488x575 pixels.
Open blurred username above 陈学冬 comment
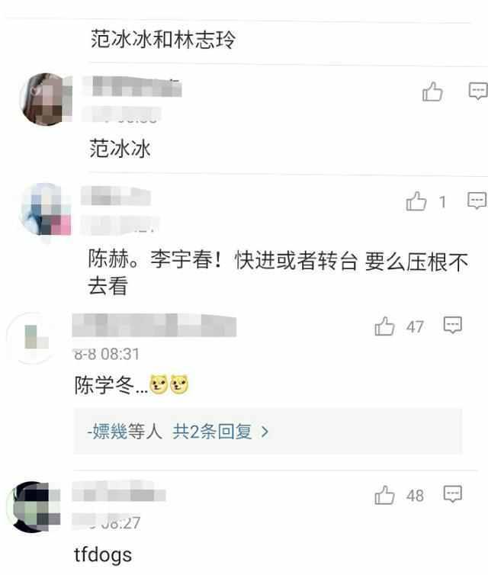click(x=154, y=326)
